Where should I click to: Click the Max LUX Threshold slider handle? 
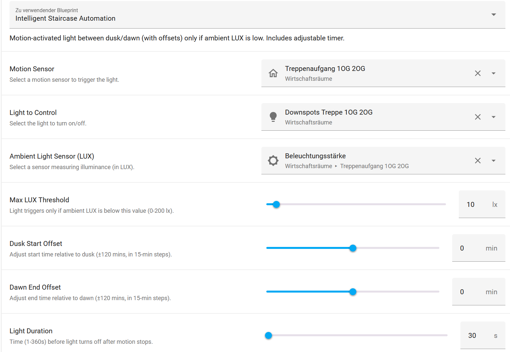277,204
